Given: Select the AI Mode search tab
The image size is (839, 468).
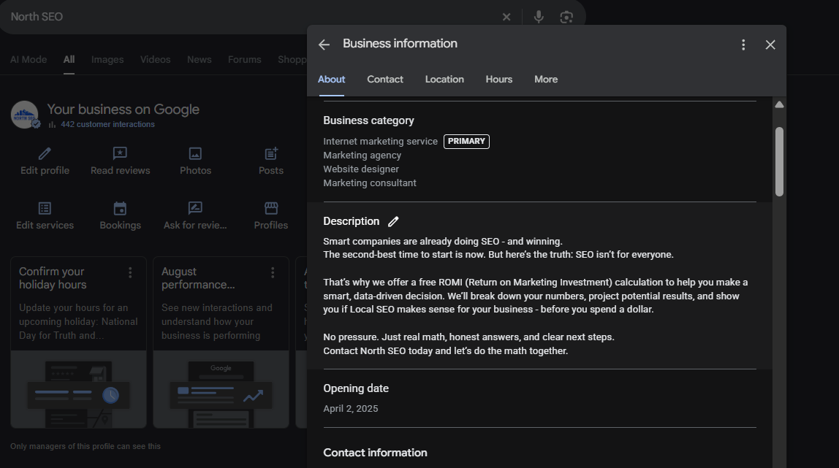Looking at the screenshot, I should [x=29, y=59].
